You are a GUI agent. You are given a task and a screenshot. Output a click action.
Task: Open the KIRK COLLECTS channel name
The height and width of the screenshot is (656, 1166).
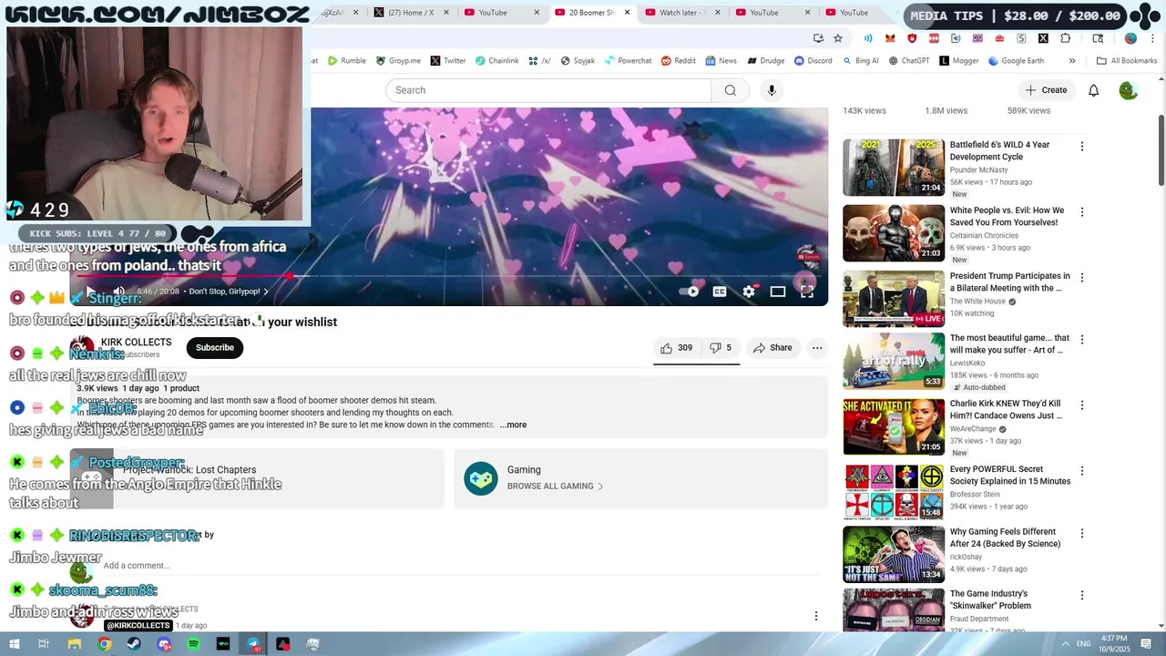[136, 343]
